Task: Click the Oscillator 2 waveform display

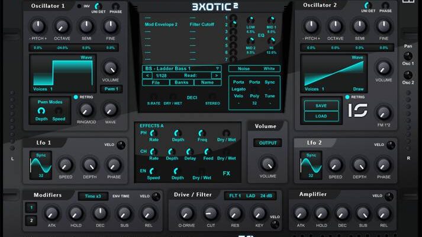Action: 334,72
